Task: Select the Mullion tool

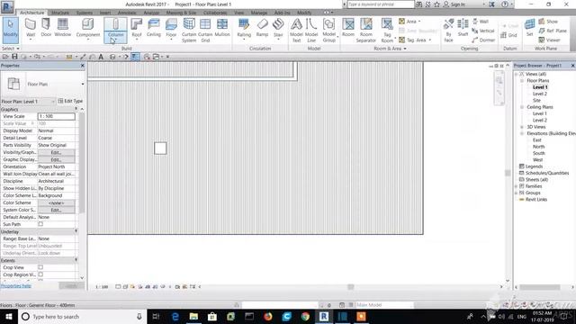Action: (x=222, y=28)
